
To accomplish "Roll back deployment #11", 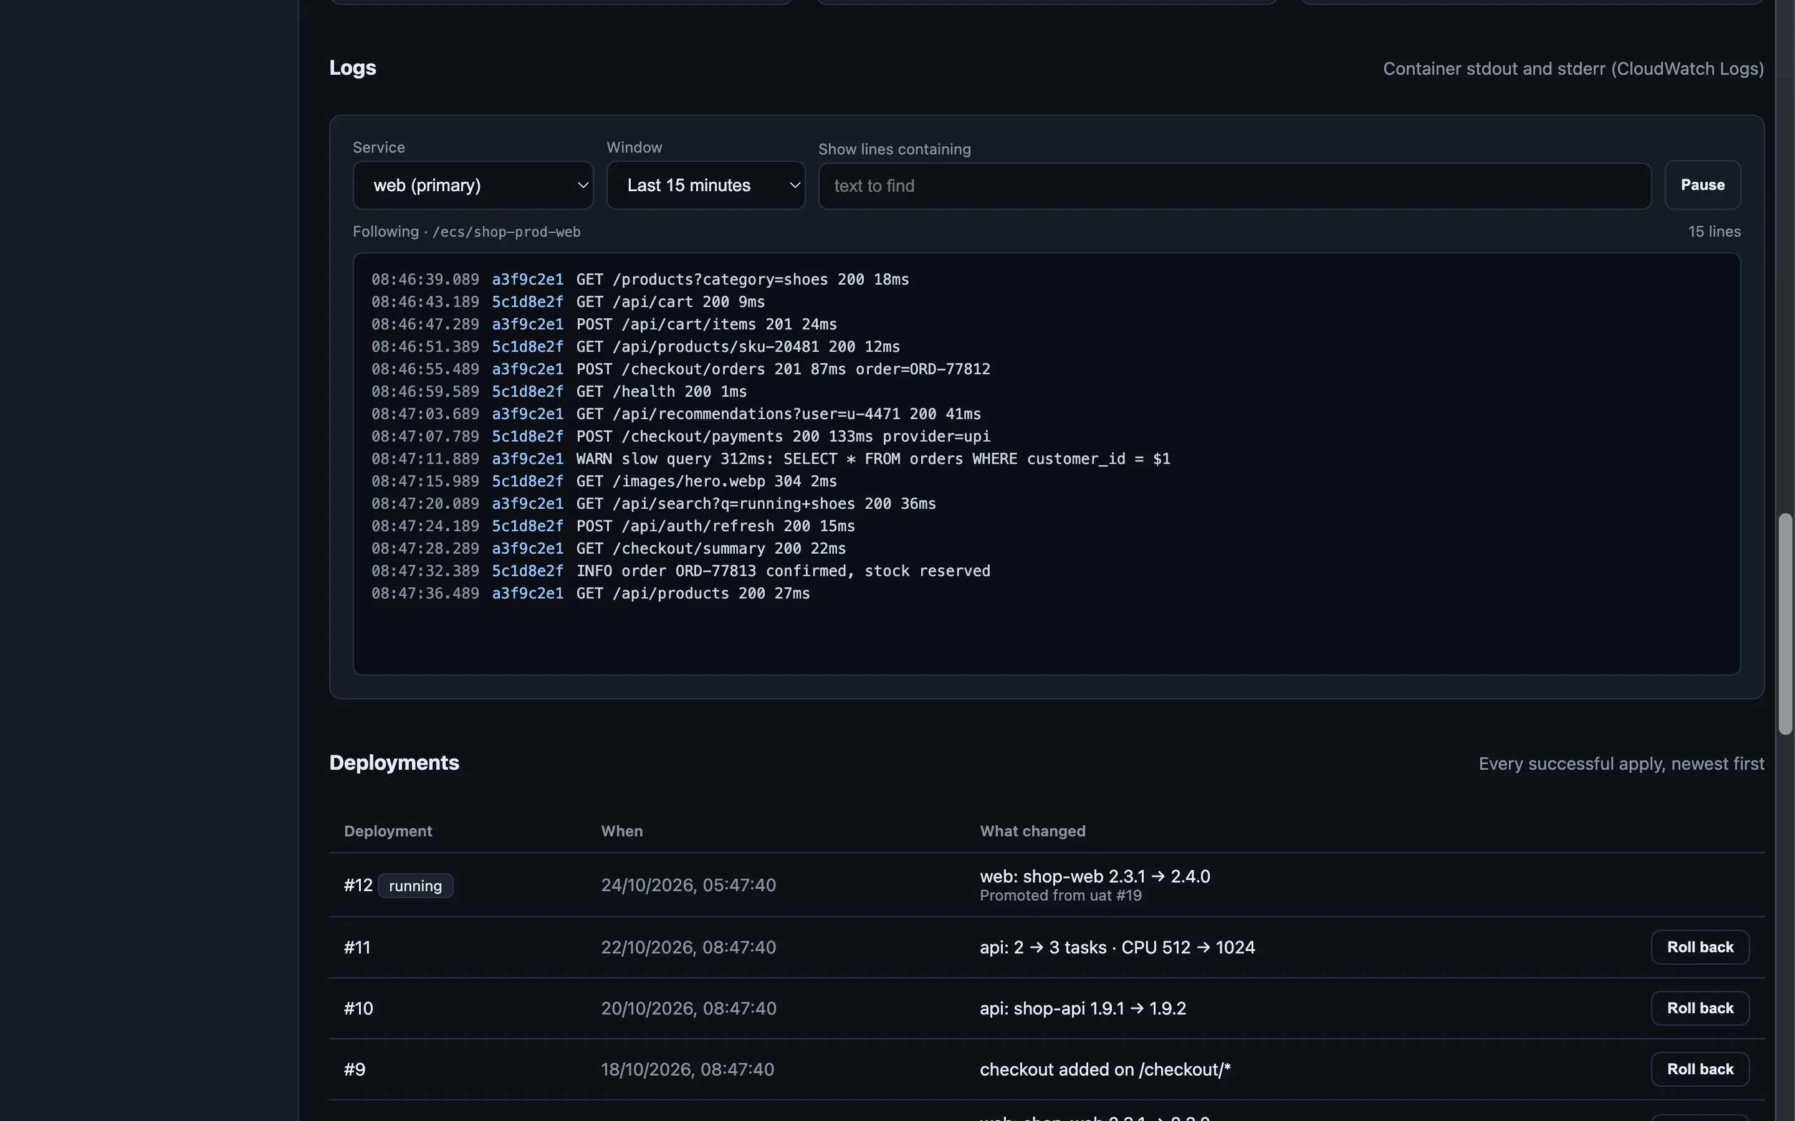I will point(1700,947).
